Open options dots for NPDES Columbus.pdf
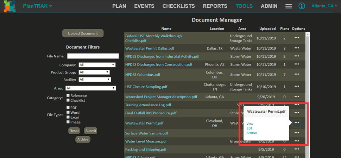 (x=297, y=74)
